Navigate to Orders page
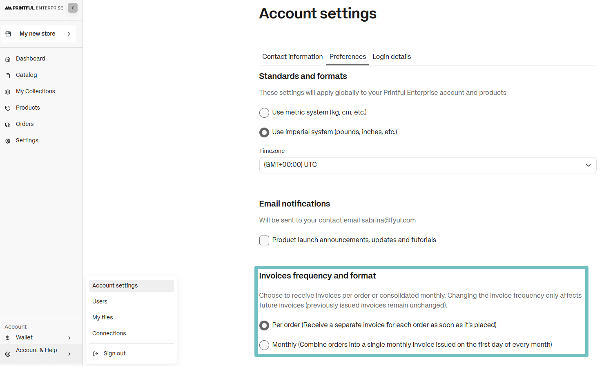 click(25, 124)
